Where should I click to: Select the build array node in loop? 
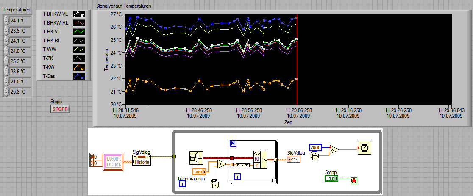point(242,165)
